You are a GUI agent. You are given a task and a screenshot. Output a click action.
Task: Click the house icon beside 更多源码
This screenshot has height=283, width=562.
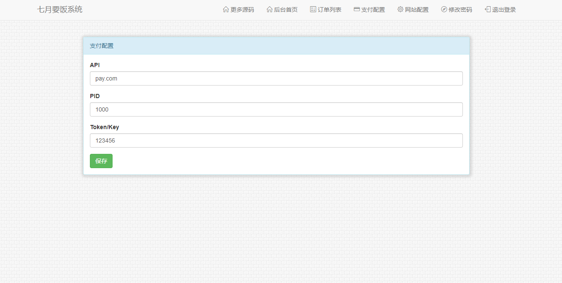(x=226, y=10)
